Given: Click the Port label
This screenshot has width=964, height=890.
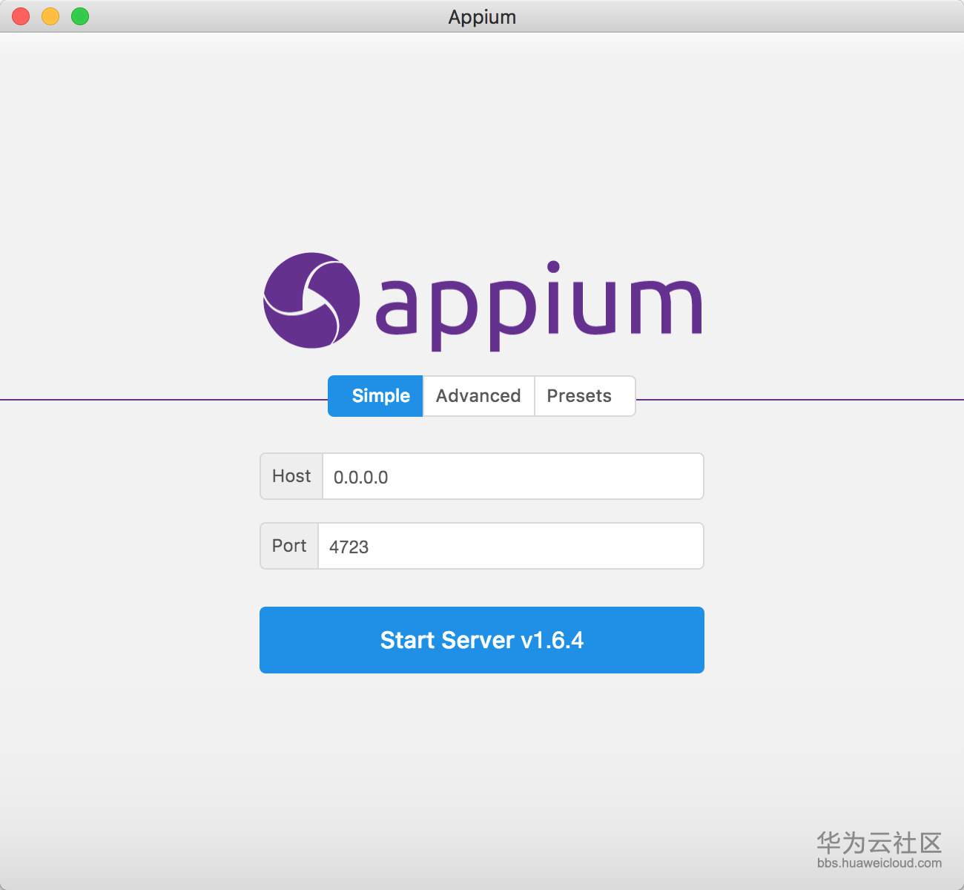Looking at the screenshot, I should (289, 546).
